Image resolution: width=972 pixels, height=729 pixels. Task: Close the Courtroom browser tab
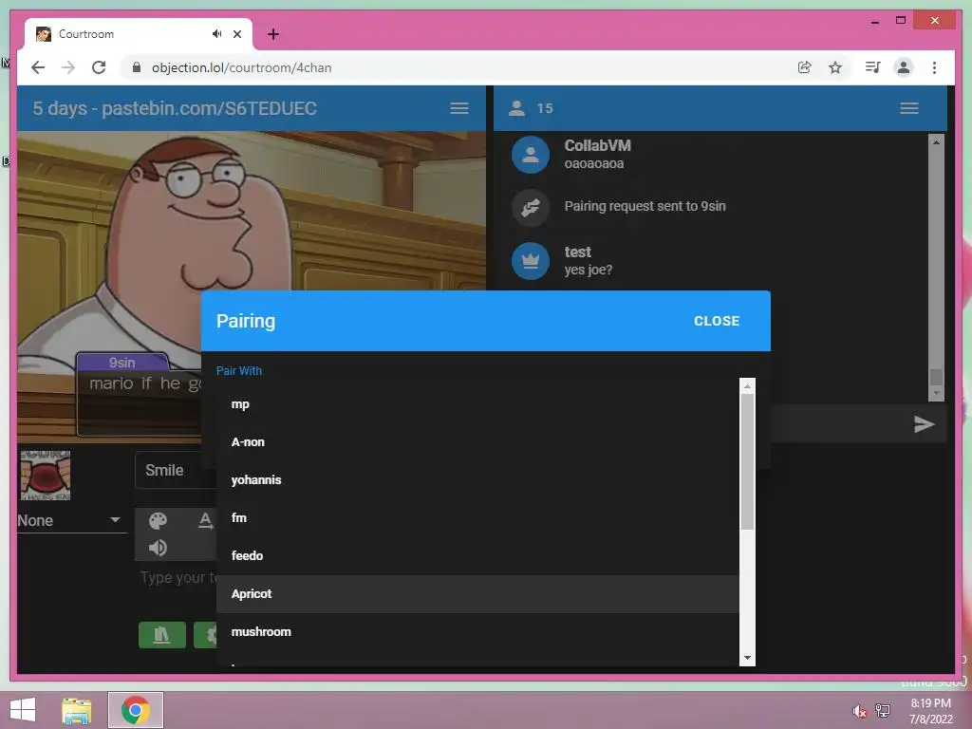pyautogui.click(x=236, y=34)
